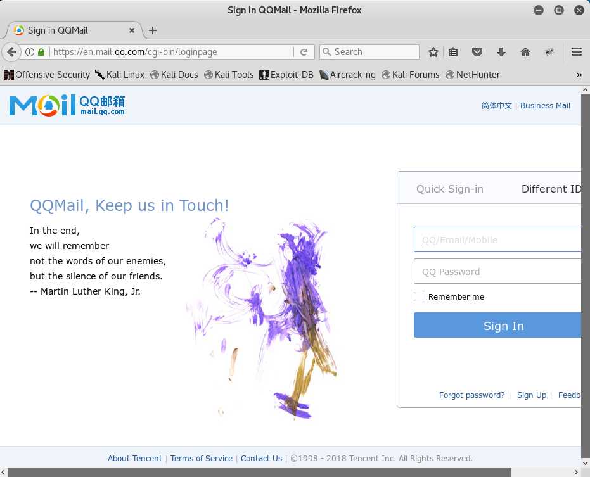Click the green padlock security icon

tap(41, 52)
